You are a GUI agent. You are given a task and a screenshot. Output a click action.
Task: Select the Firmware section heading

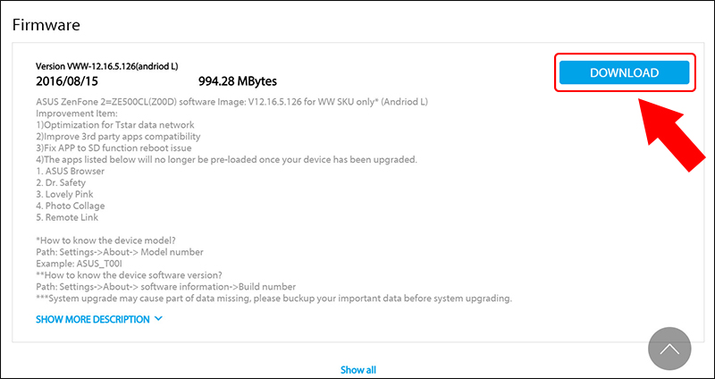click(46, 25)
